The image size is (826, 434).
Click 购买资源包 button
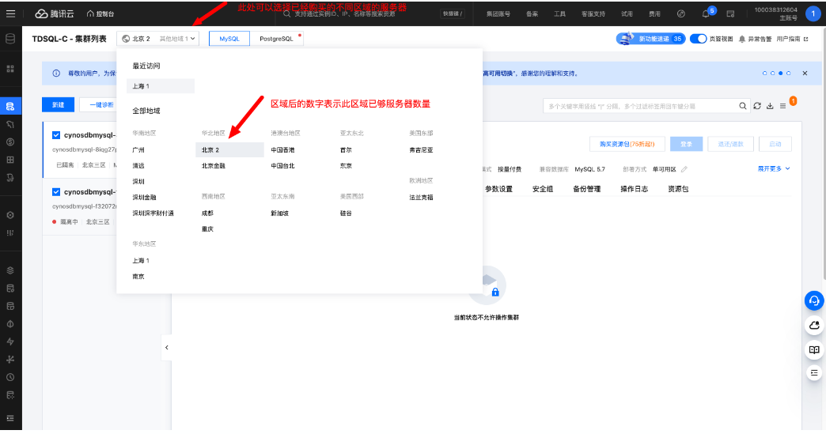[x=627, y=144]
